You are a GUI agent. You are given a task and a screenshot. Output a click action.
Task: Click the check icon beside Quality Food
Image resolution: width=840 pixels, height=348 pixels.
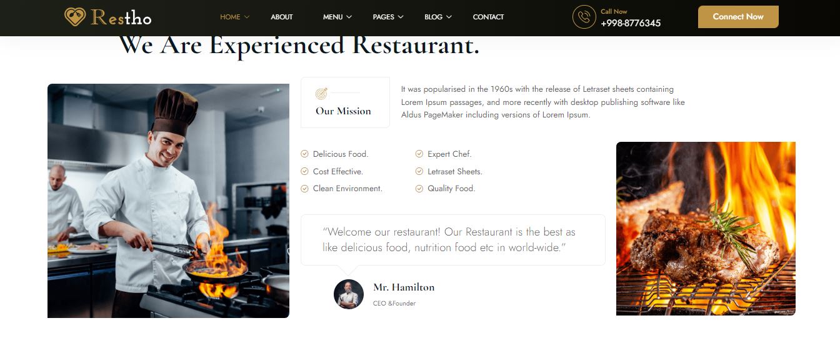click(x=419, y=188)
